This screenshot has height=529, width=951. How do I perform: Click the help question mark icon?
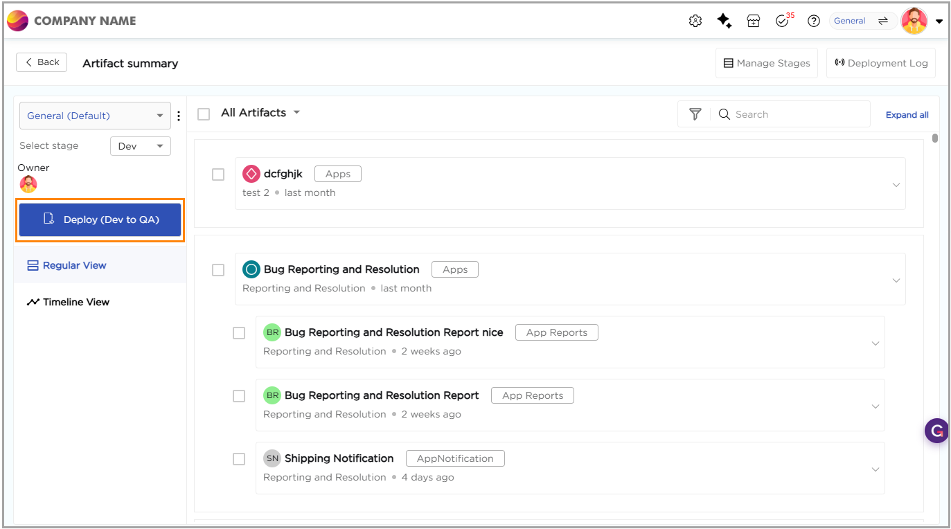814,21
